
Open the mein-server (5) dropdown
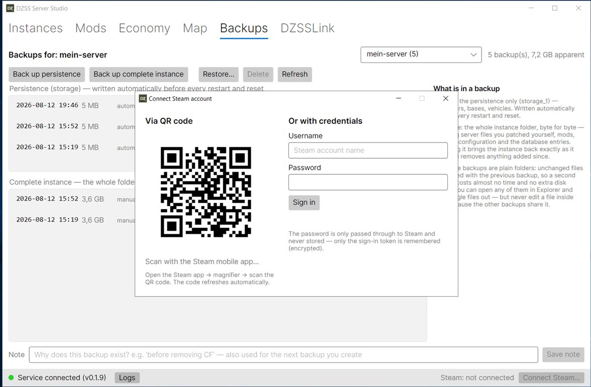[421, 54]
